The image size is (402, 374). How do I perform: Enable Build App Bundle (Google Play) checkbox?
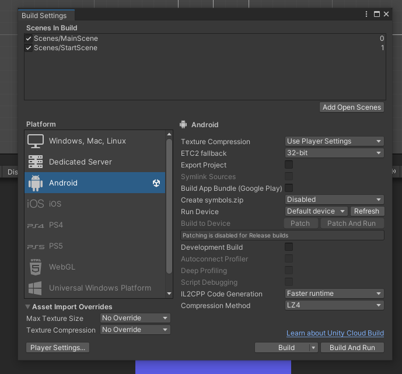click(289, 188)
